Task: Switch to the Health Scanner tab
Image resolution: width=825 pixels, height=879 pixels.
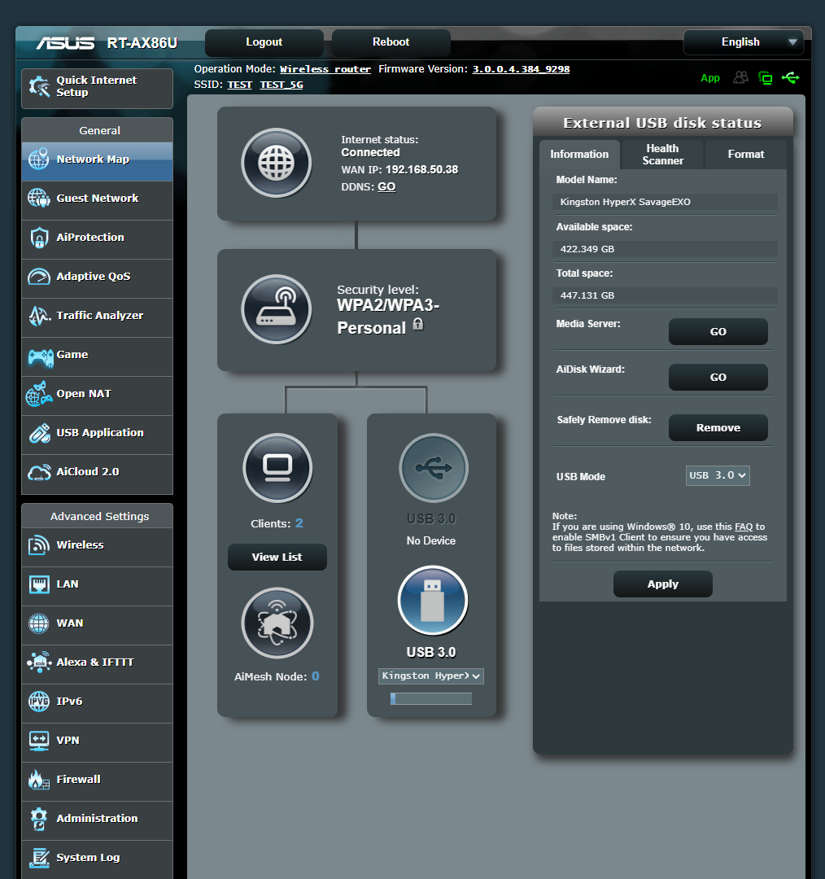Action: pos(661,154)
